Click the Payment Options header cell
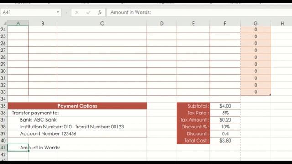This screenshot has width=292, height=164. (77, 106)
